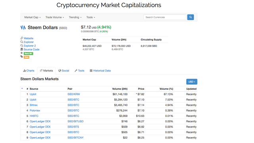Screen dimensions: 254x143
Task: Click the $61,146,100 volume cell
Action: click(120, 94)
